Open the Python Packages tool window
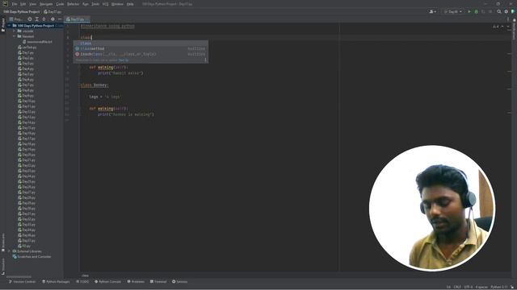 pos(56,282)
